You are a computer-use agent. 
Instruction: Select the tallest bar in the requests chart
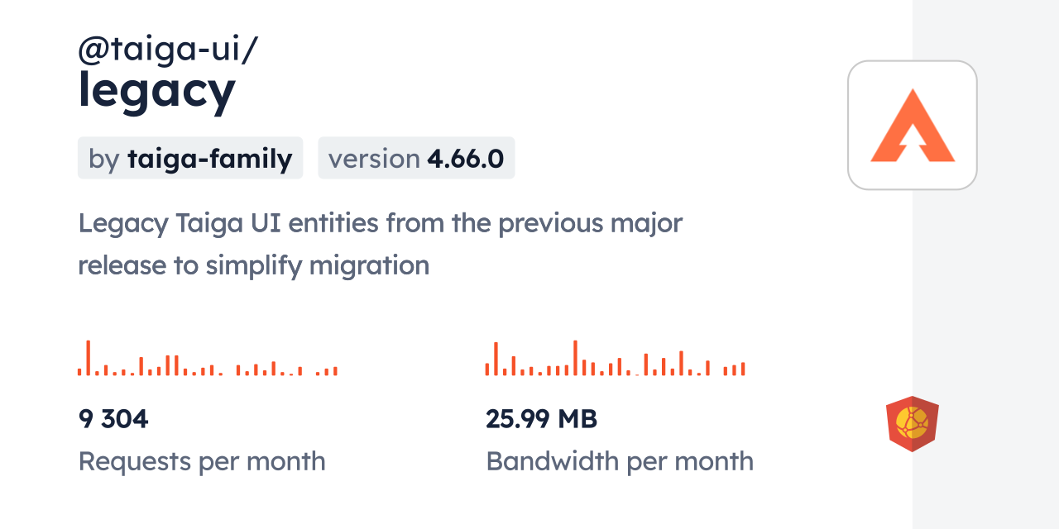(x=89, y=358)
